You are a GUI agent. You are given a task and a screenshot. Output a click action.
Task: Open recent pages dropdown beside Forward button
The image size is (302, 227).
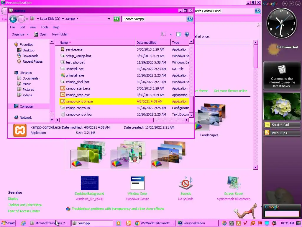tap(27, 19)
